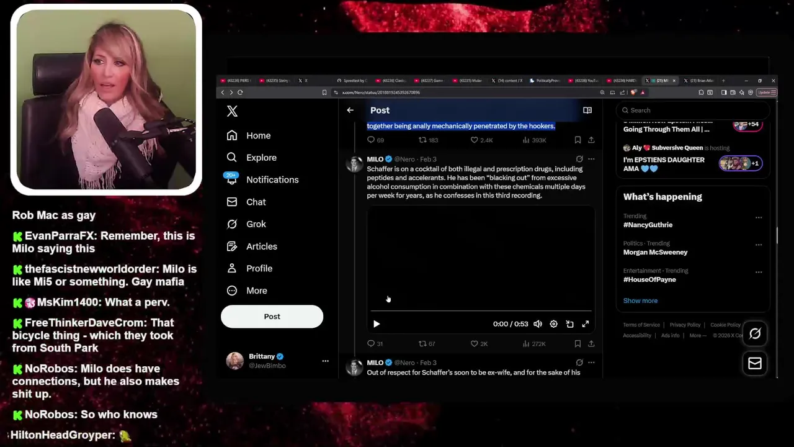Screen dimensions: 794x447
Task: Bookmark the post with 393K views
Action: click(x=578, y=140)
